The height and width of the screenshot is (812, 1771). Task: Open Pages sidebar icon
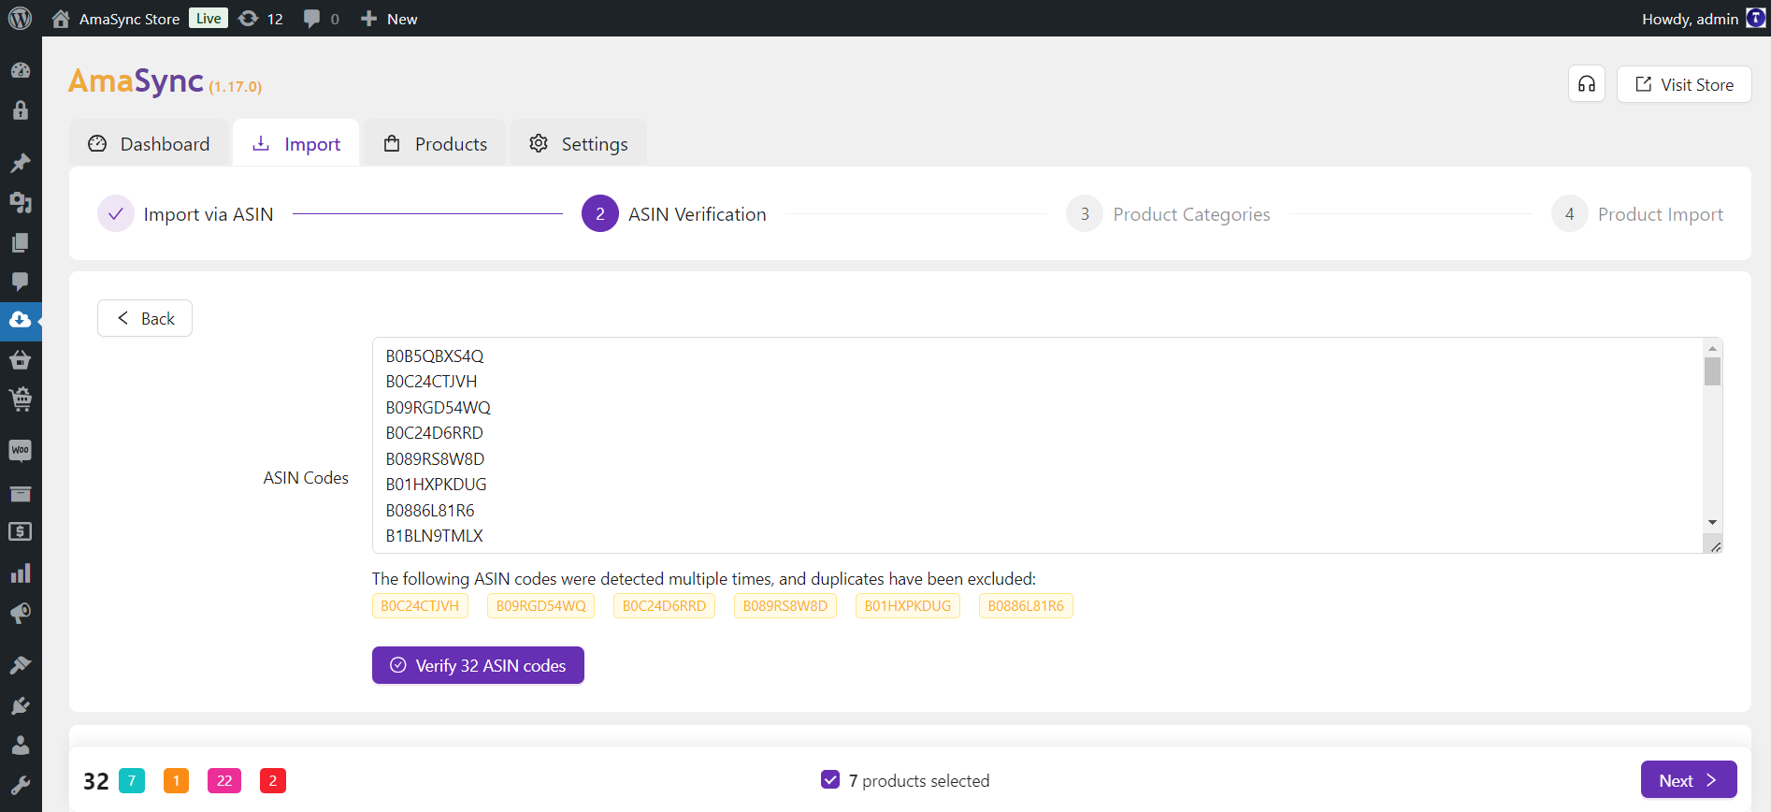pos(21,242)
